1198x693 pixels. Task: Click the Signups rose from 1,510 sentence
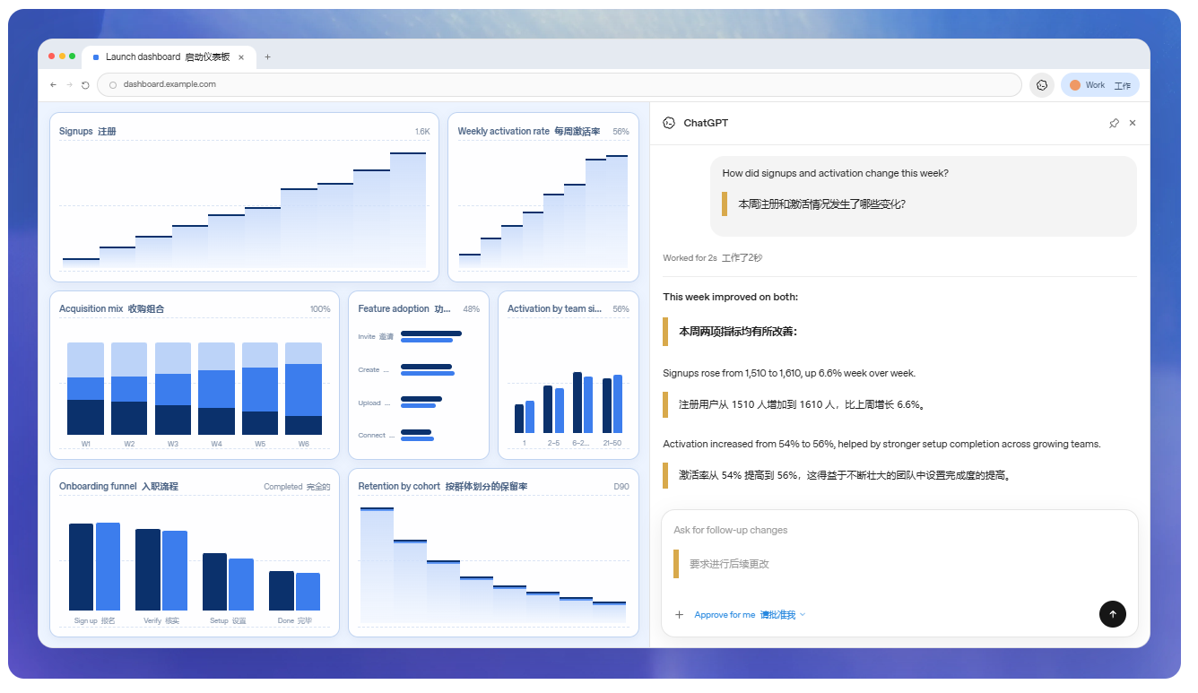point(789,373)
